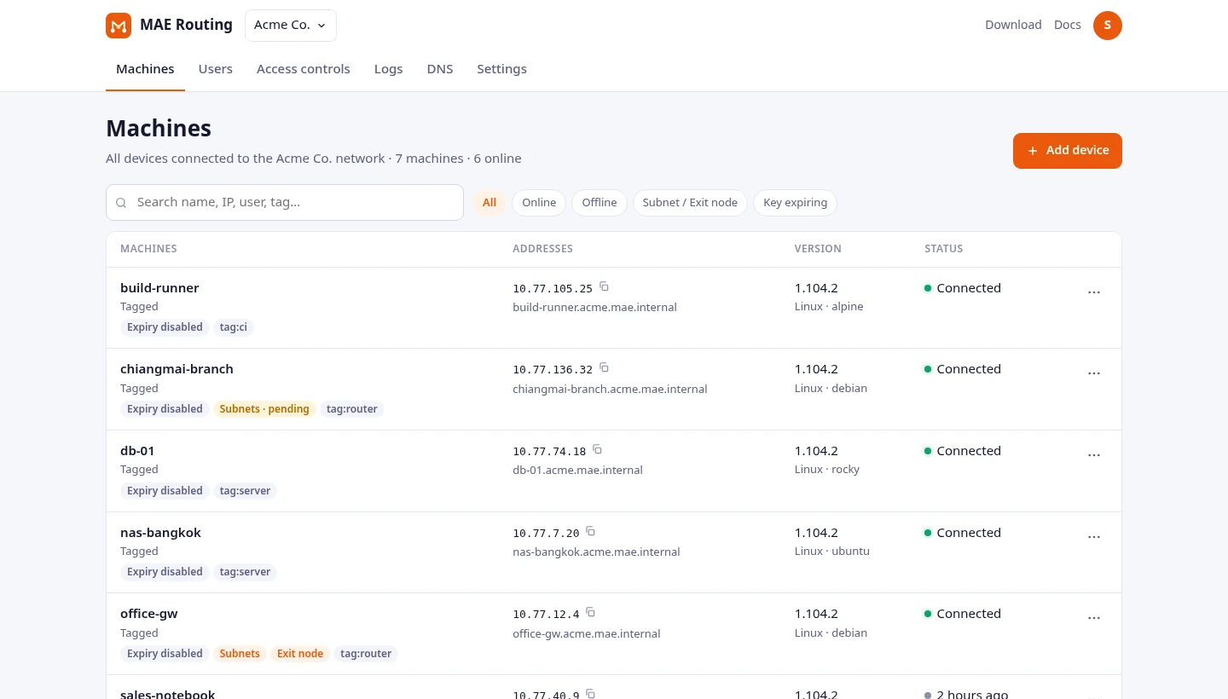Image resolution: width=1228 pixels, height=699 pixels.
Task: Go to the DNS tab
Action: coord(440,69)
